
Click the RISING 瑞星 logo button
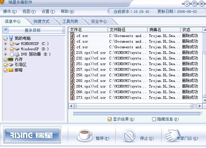pyautogui.click(x=32, y=135)
